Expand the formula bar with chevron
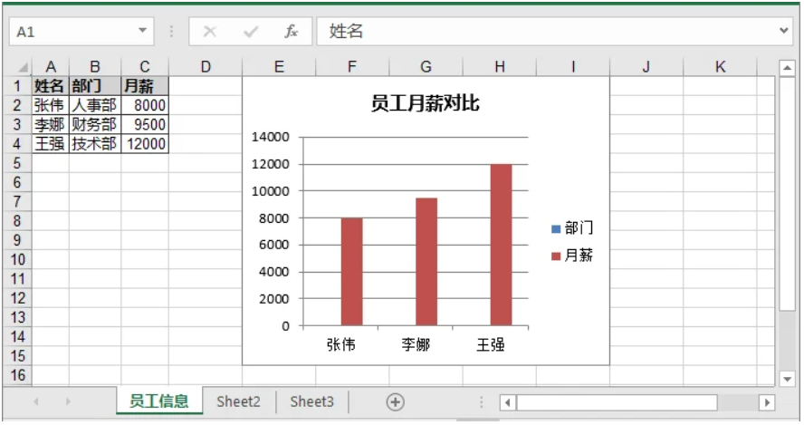Image resolution: width=804 pixels, height=425 pixels. (784, 31)
